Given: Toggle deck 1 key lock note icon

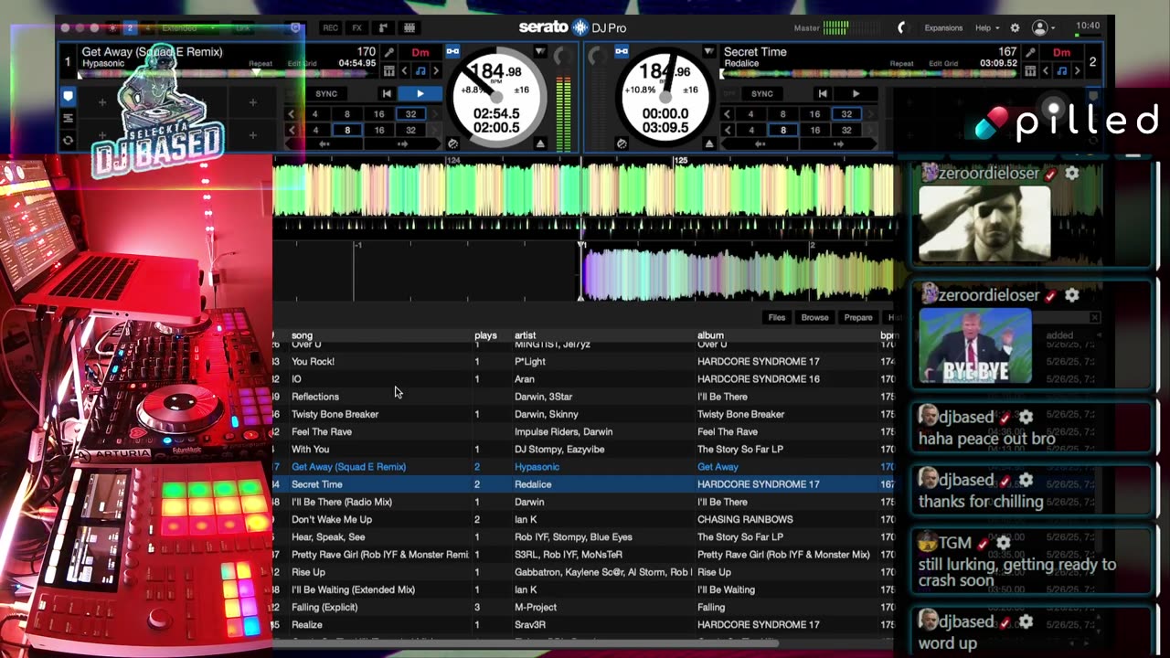Looking at the screenshot, I should click(x=420, y=70).
